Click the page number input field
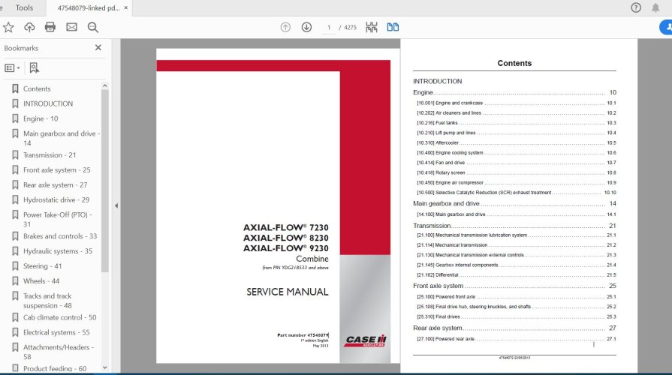Viewport: 672px width, 375px height. pos(329,28)
